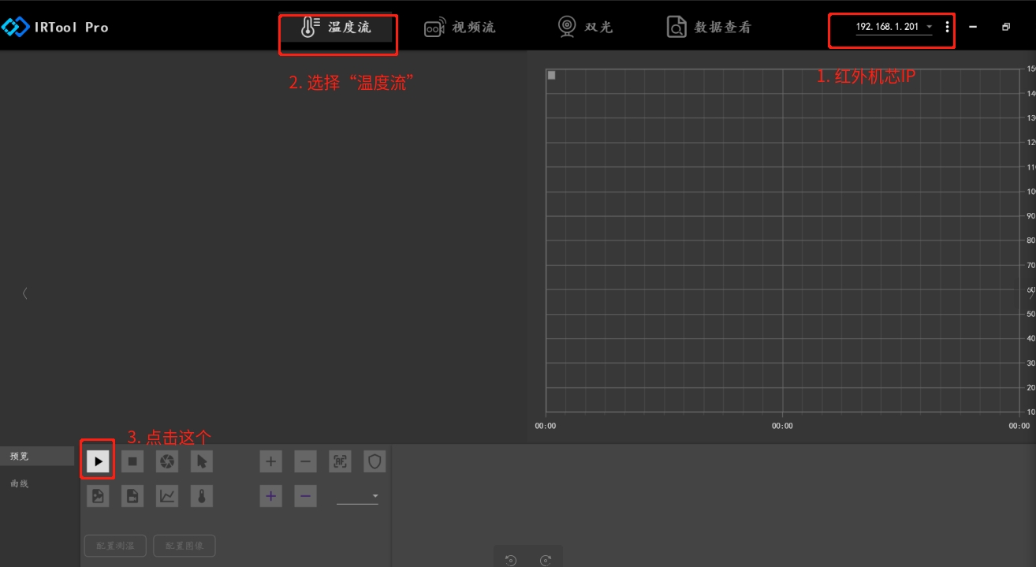The height and width of the screenshot is (567, 1036).
Task: Click the AF autofocus icon
Action: [340, 461]
